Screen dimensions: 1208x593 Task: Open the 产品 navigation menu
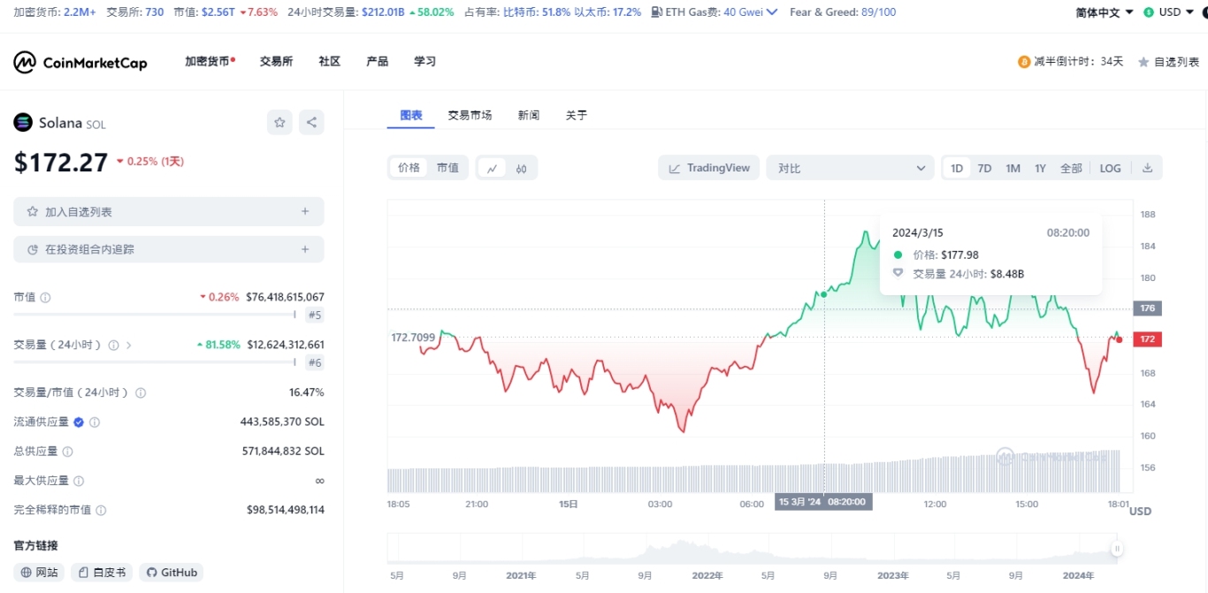tap(378, 62)
